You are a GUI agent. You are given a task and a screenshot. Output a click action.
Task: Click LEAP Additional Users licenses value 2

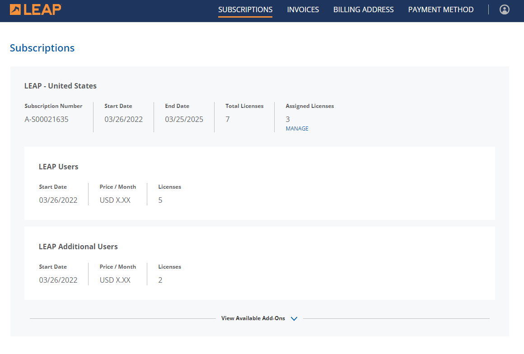pyautogui.click(x=160, y=280)
